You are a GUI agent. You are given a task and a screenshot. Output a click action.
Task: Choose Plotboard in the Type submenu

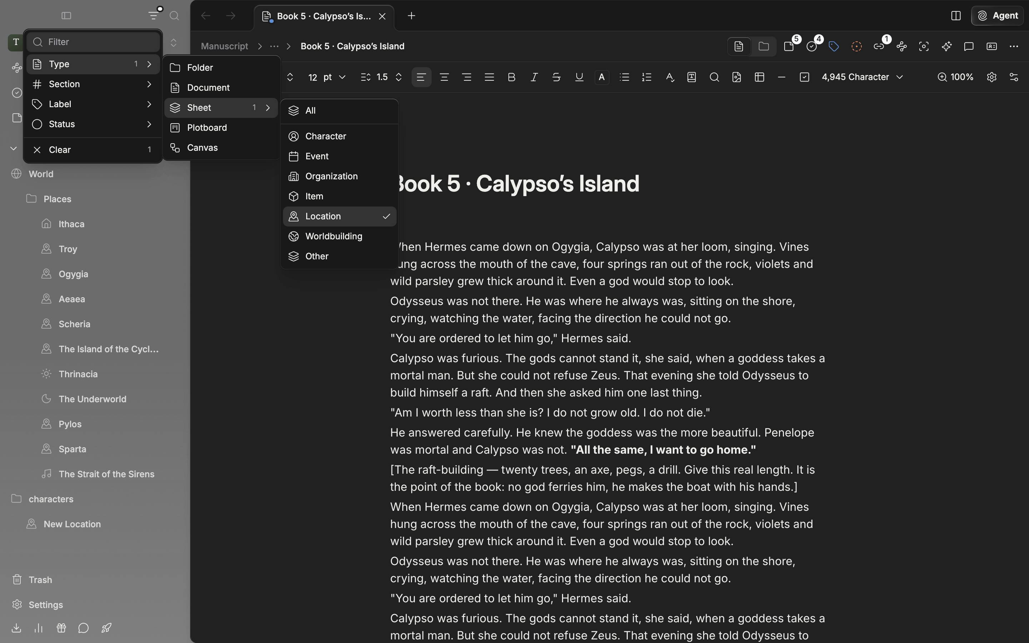[x=221, y=128]
